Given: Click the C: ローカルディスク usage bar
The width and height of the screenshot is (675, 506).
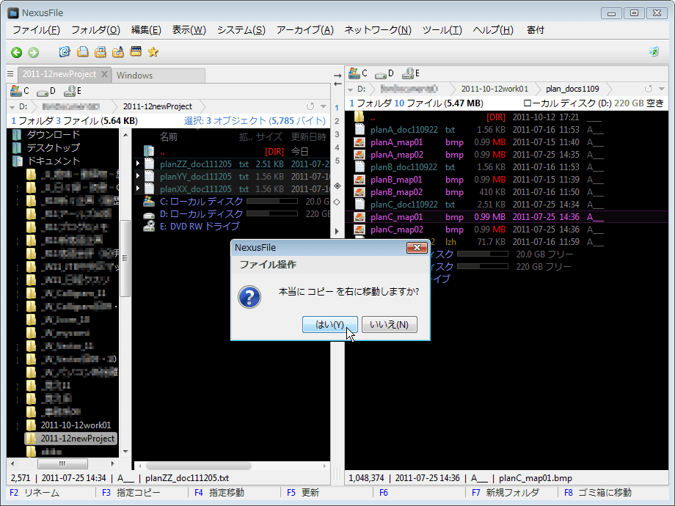Looking at the screenshot, I should pos(272,202).
